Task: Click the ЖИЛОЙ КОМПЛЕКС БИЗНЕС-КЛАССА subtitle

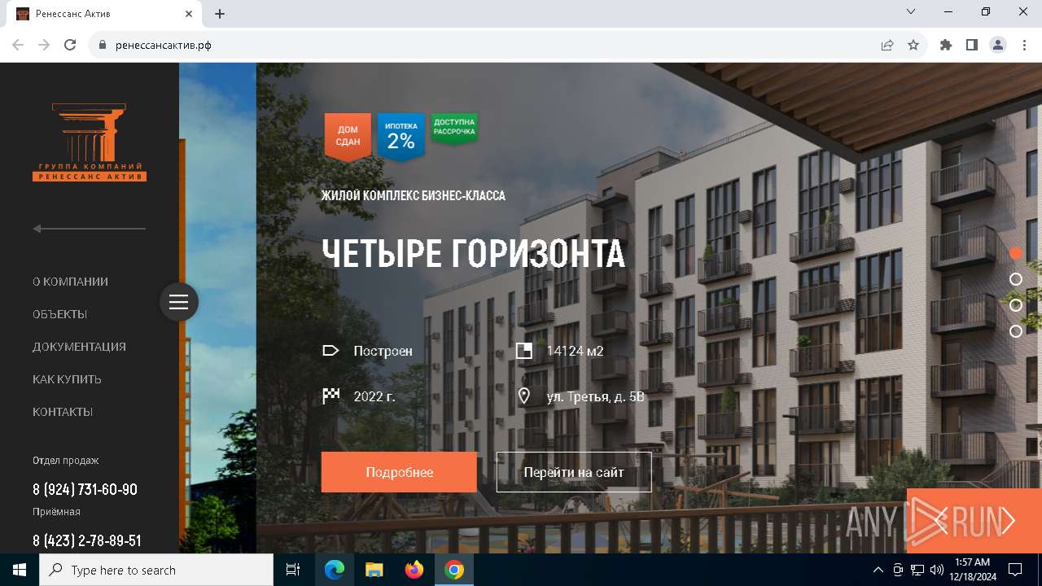Action: tap(414, 196)
